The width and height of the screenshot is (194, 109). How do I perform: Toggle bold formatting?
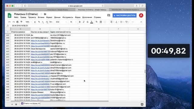click(x=80, y=22)
